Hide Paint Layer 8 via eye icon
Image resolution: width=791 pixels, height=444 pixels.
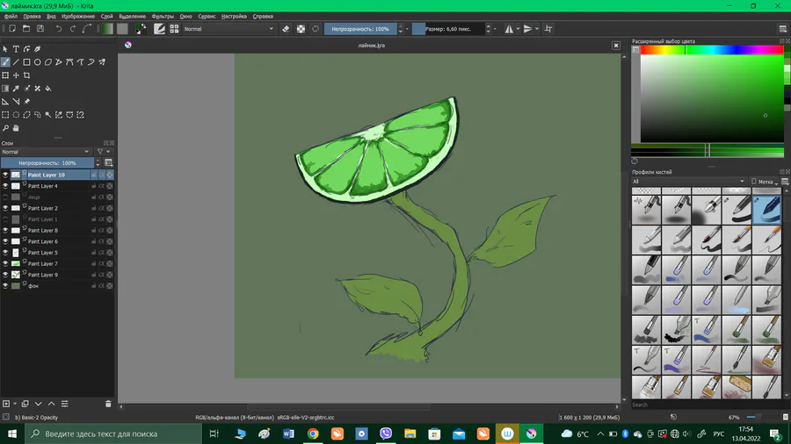(x=5, y=230)
